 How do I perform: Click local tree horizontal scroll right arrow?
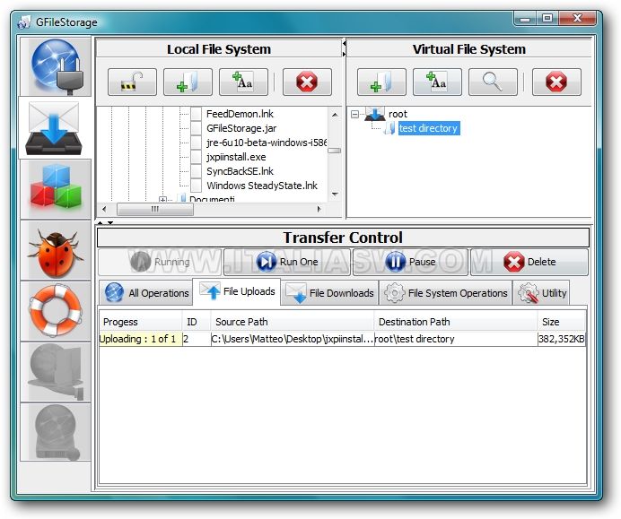[319, 209]
